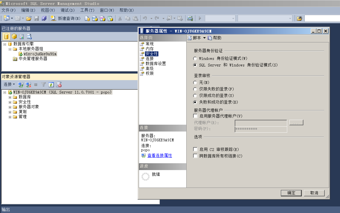Click the Refresh icon in Object Explorer

tap(51, 84)
